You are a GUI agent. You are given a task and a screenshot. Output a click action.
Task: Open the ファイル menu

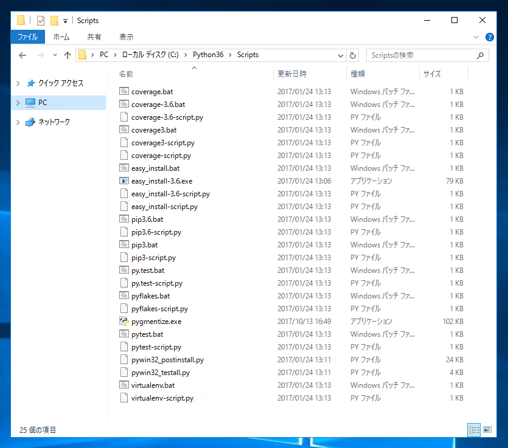(x=27, y=36)
